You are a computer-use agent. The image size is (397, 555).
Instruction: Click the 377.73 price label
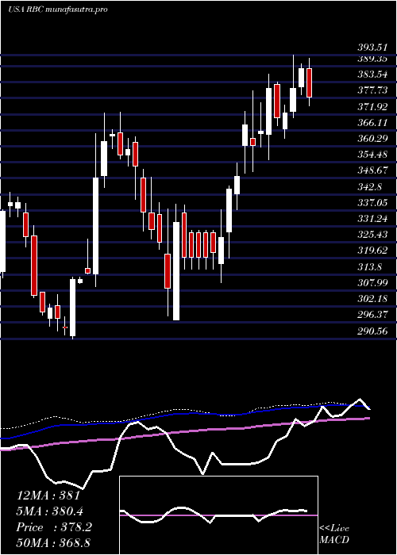tap(372, 90)
